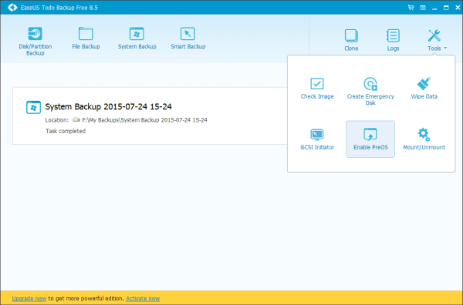Viewport: 463px width, 305px height.
Task: Select the Smart Backup icon
Action: pos(188,38)
